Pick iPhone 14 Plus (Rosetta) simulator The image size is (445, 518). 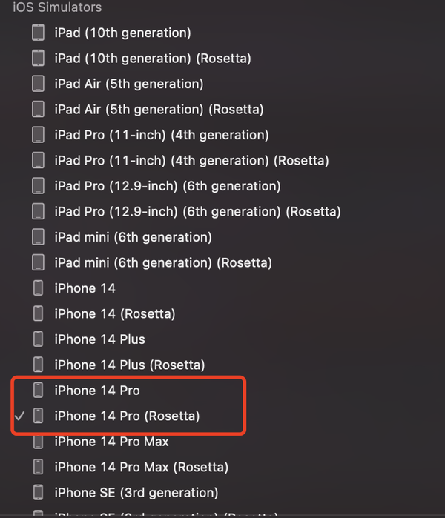[x=130, y=365]
